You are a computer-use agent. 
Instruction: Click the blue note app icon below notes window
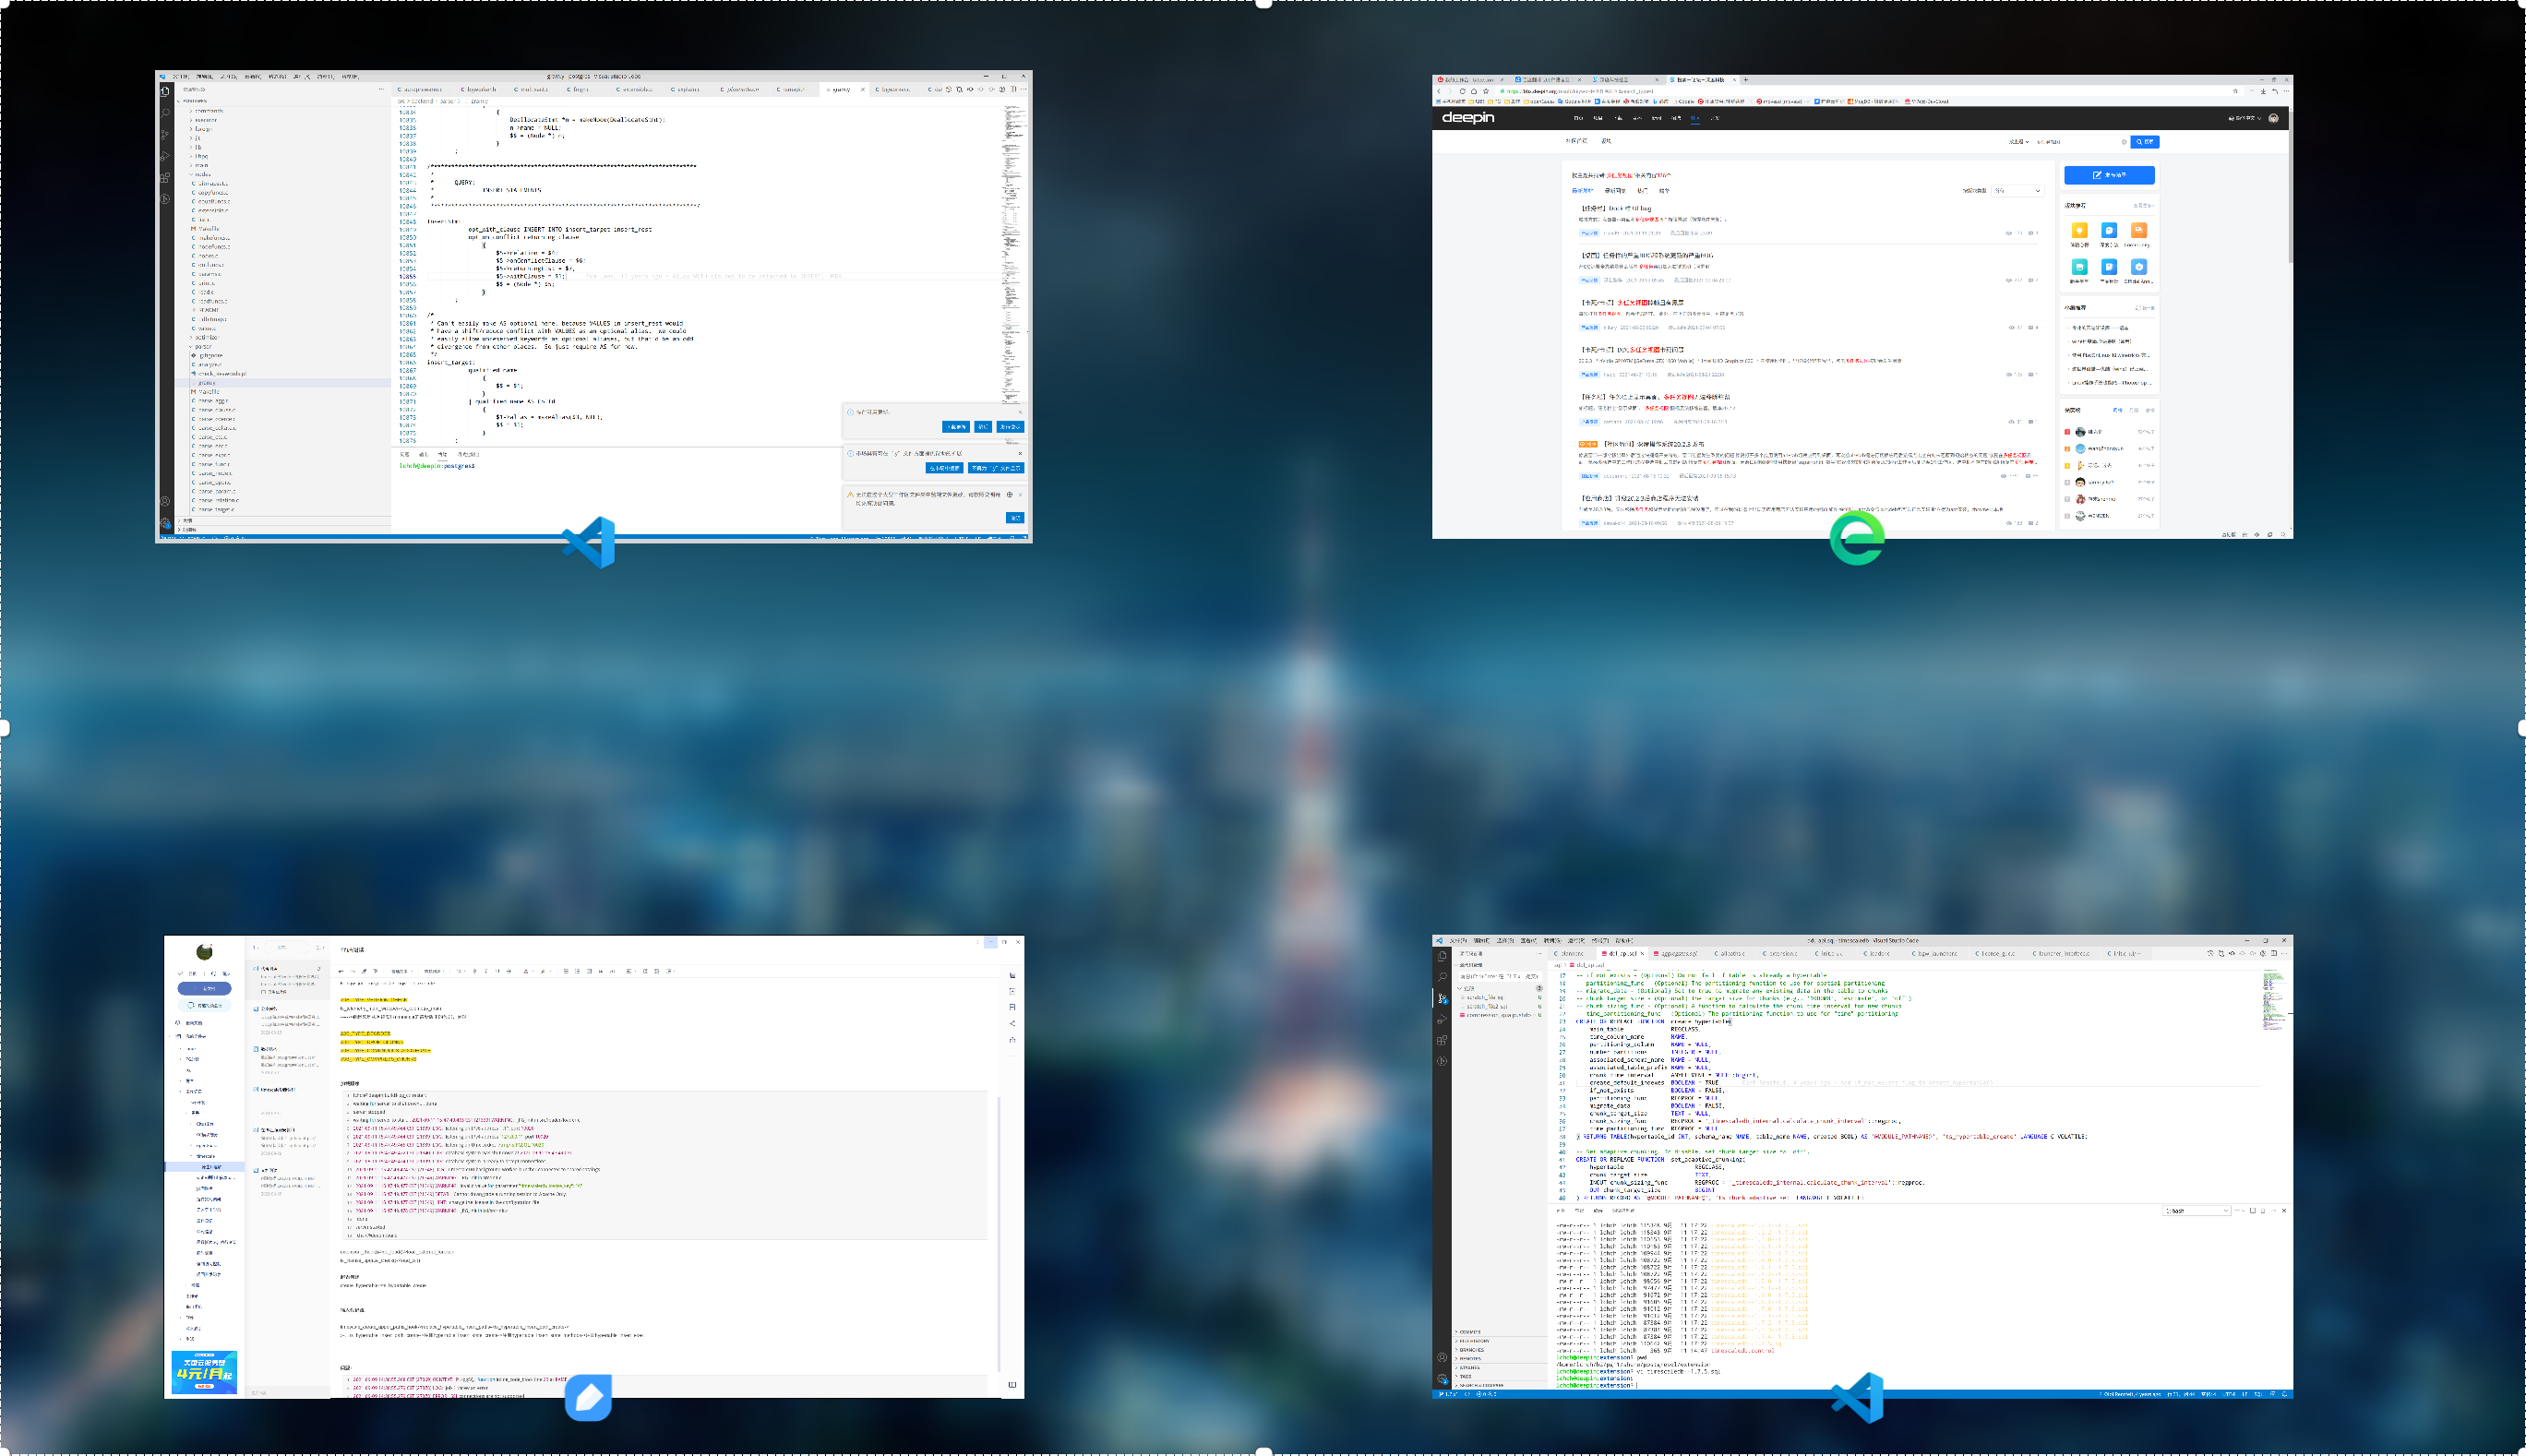coord(588,1397)
